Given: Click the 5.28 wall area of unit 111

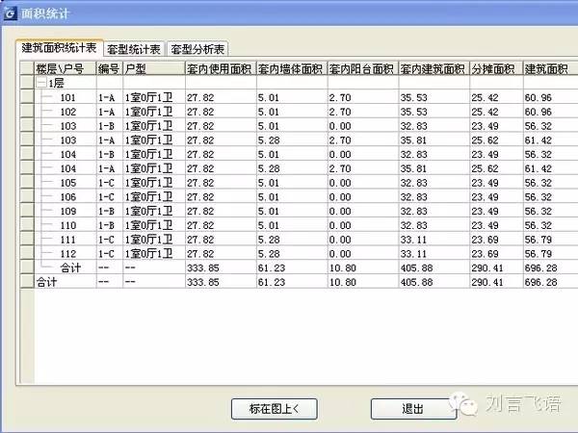Looking at the screenshot, I should click(x=269, y=240).
